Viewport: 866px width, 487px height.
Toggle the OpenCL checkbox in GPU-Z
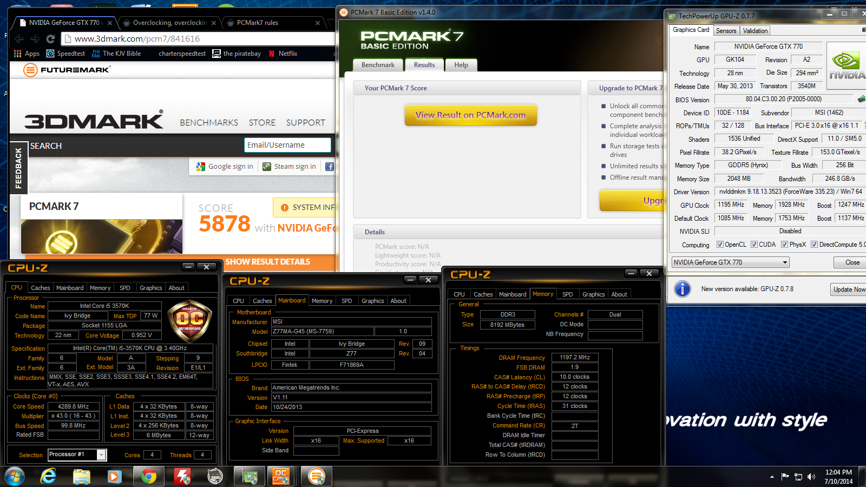click(720, 245)
